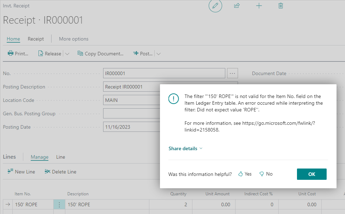Click the Location Code field MAIN
The height and width of the screenshot is (214, 345).
click(132, 100)
